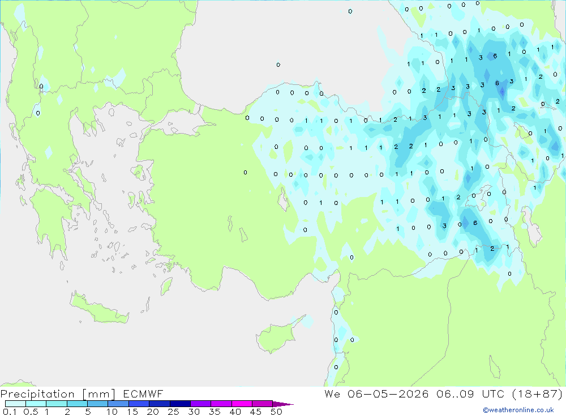Click the legend tick label "20"

pos(153,412)
